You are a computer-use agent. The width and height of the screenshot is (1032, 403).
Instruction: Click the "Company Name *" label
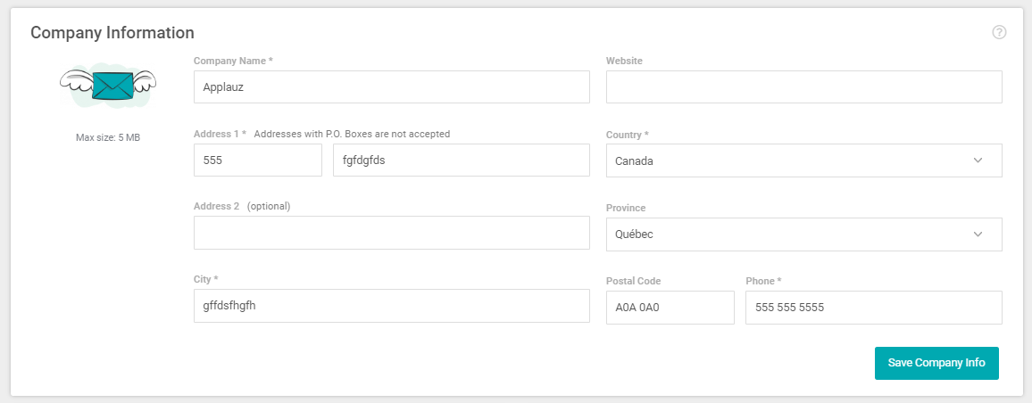click(233, 61)
